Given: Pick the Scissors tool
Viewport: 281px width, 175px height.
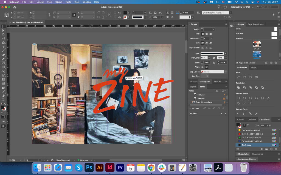Looking at the screenshot, I should coord(3,71).
